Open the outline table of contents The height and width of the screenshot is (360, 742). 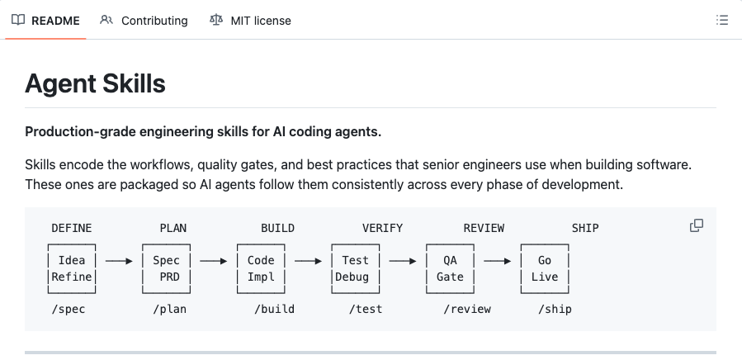(x=721, y=20)
